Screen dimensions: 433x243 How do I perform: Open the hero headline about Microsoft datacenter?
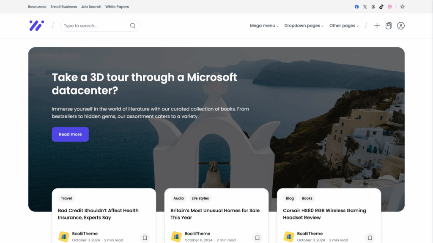pos(145,84)
